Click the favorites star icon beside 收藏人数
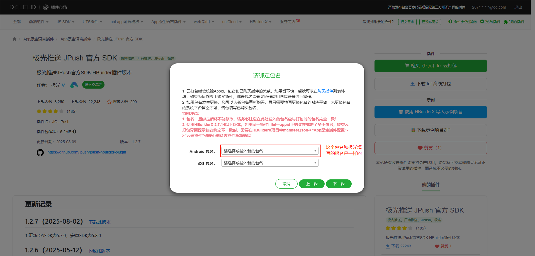 109,102
